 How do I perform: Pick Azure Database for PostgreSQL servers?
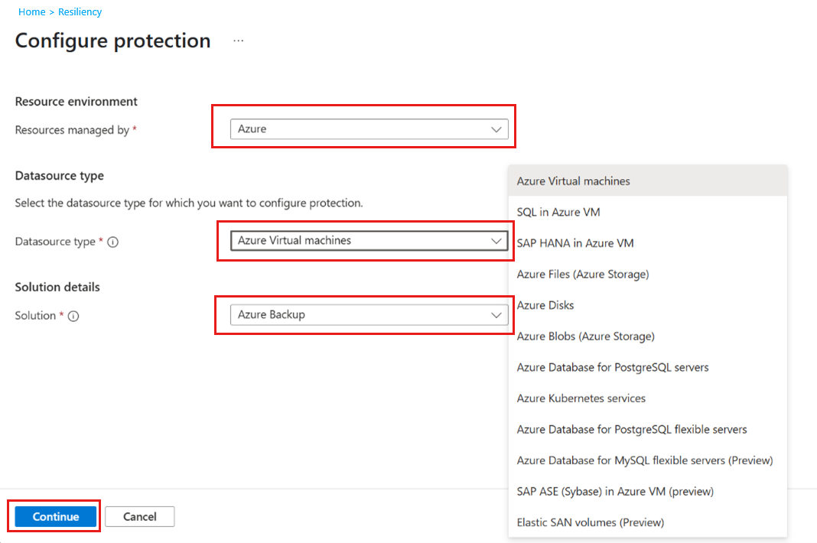[648, 367]
